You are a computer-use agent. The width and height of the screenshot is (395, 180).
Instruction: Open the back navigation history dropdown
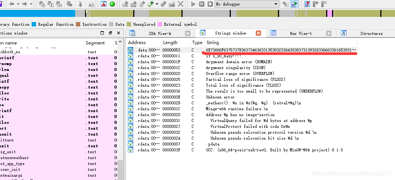(17, 4)
